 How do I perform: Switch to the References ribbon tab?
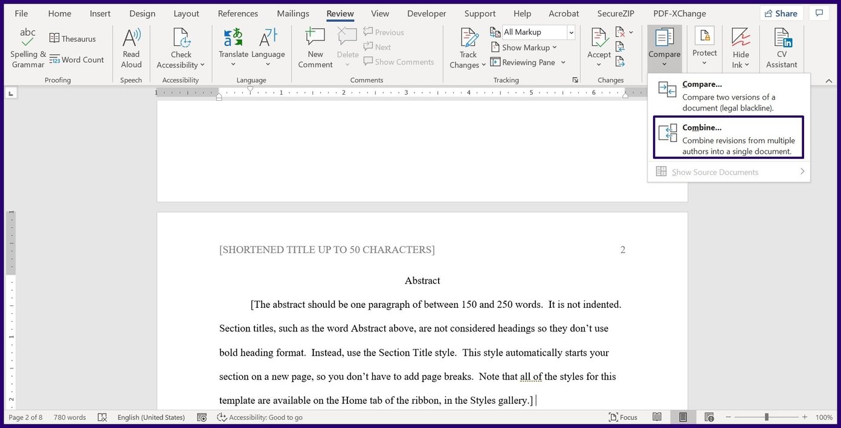(237, 13)
